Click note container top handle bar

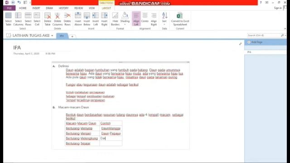pos(121,62)
